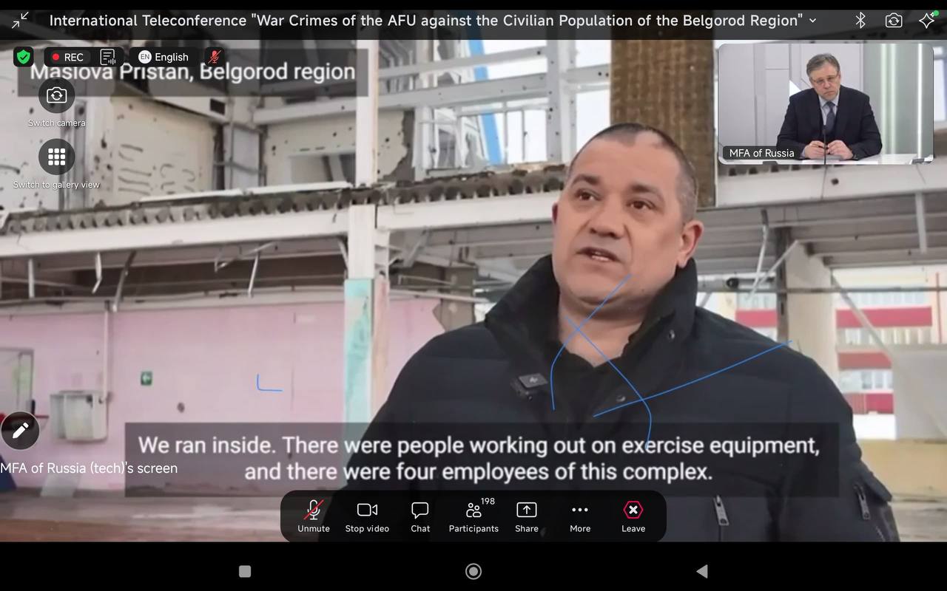Stop video from the toolbar

coord(367,516)
